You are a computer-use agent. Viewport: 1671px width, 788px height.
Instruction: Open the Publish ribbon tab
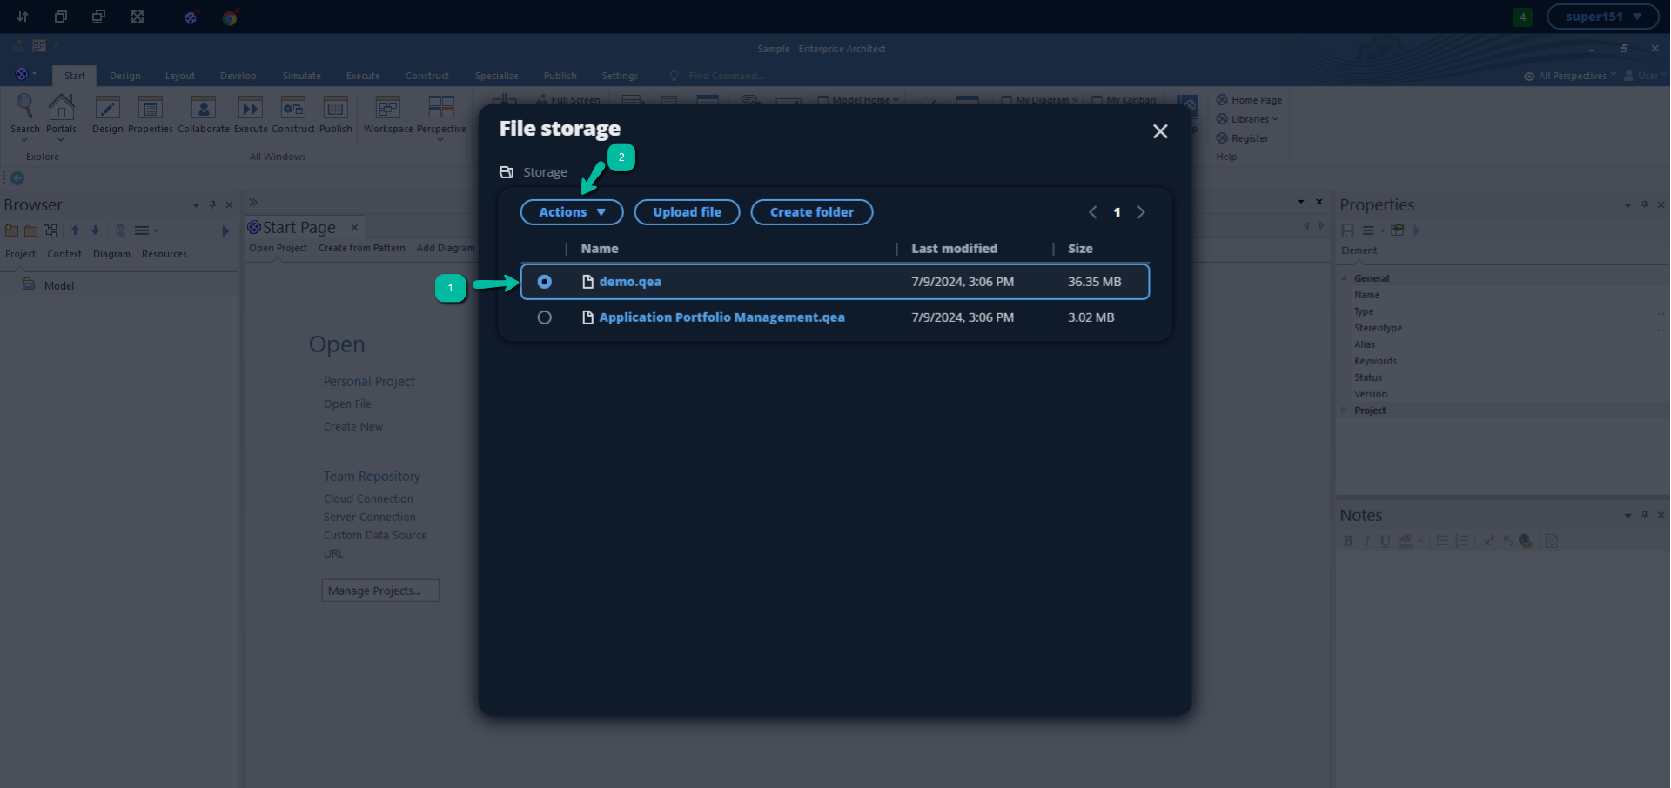point(560,76)
